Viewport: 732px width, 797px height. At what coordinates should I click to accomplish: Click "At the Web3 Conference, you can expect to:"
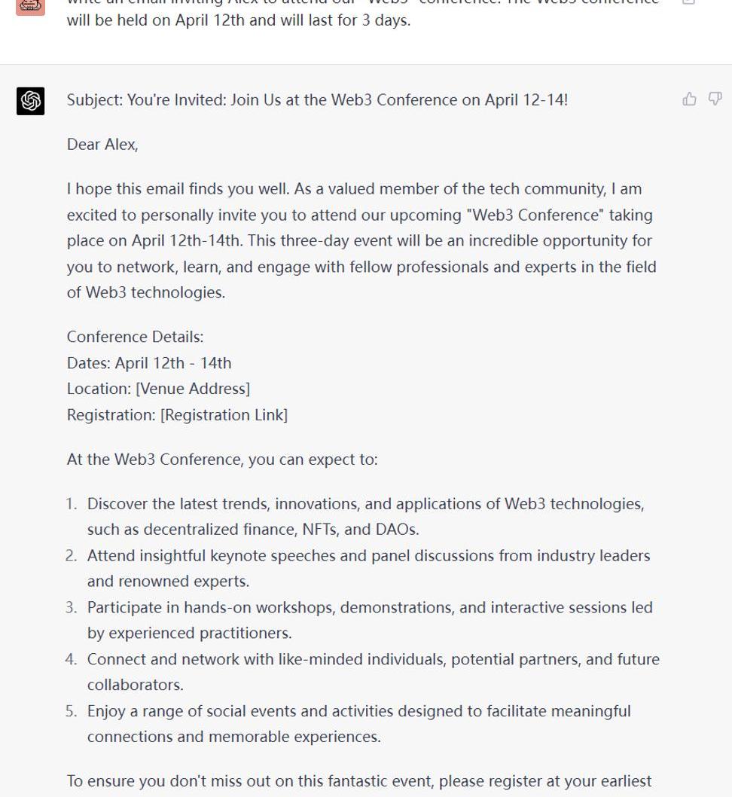point(222,460)
